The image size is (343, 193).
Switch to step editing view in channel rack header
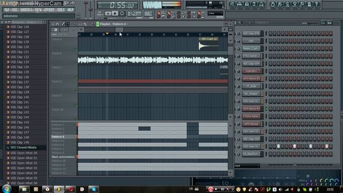coord(330,23)
